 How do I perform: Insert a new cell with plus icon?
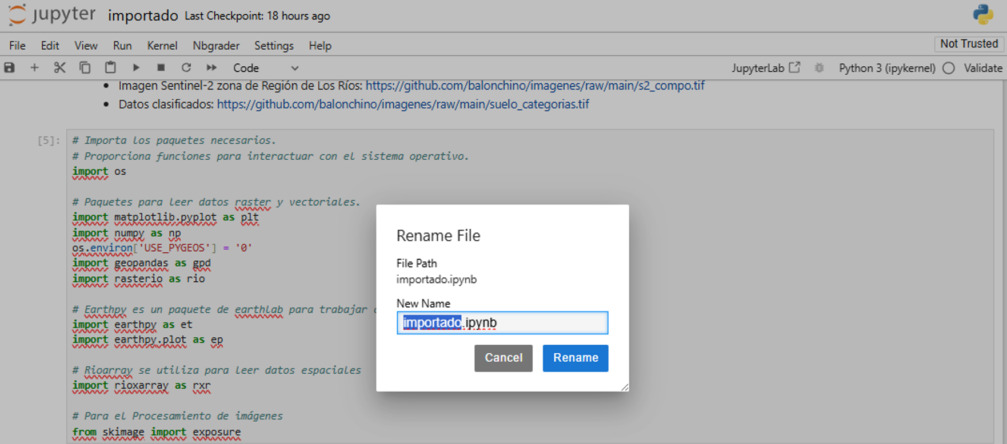(34, 68)
